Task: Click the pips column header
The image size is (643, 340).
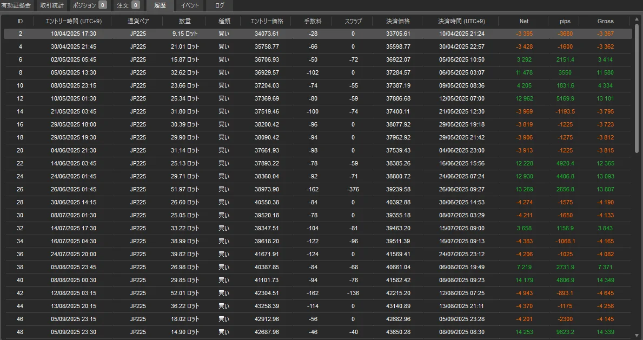Action: coord(566,21)
